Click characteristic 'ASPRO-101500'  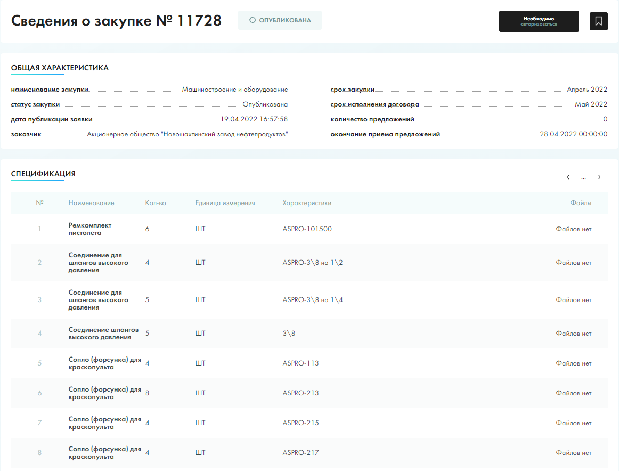pos(307,229)
